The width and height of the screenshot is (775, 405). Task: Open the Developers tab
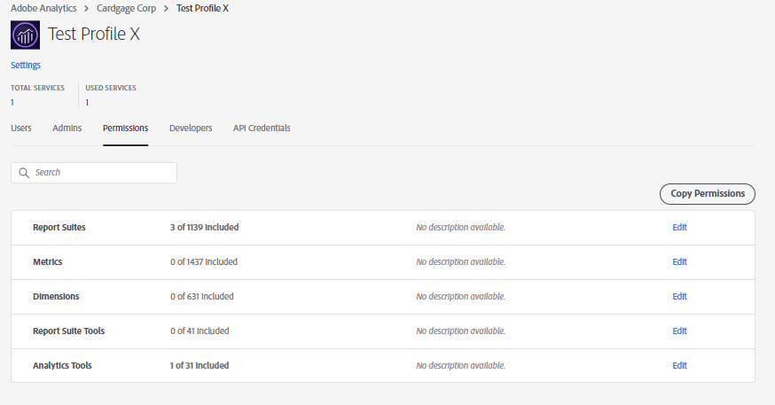(x=191, y=129)
